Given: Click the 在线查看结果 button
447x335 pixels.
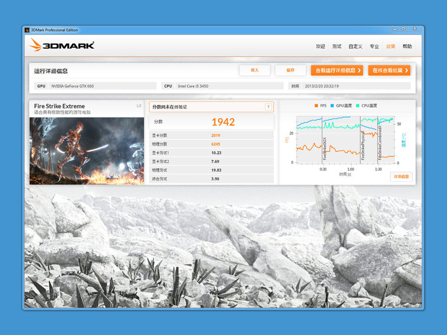Looking at the screenshot, I should pyautogui.click(x=389, y=71).
